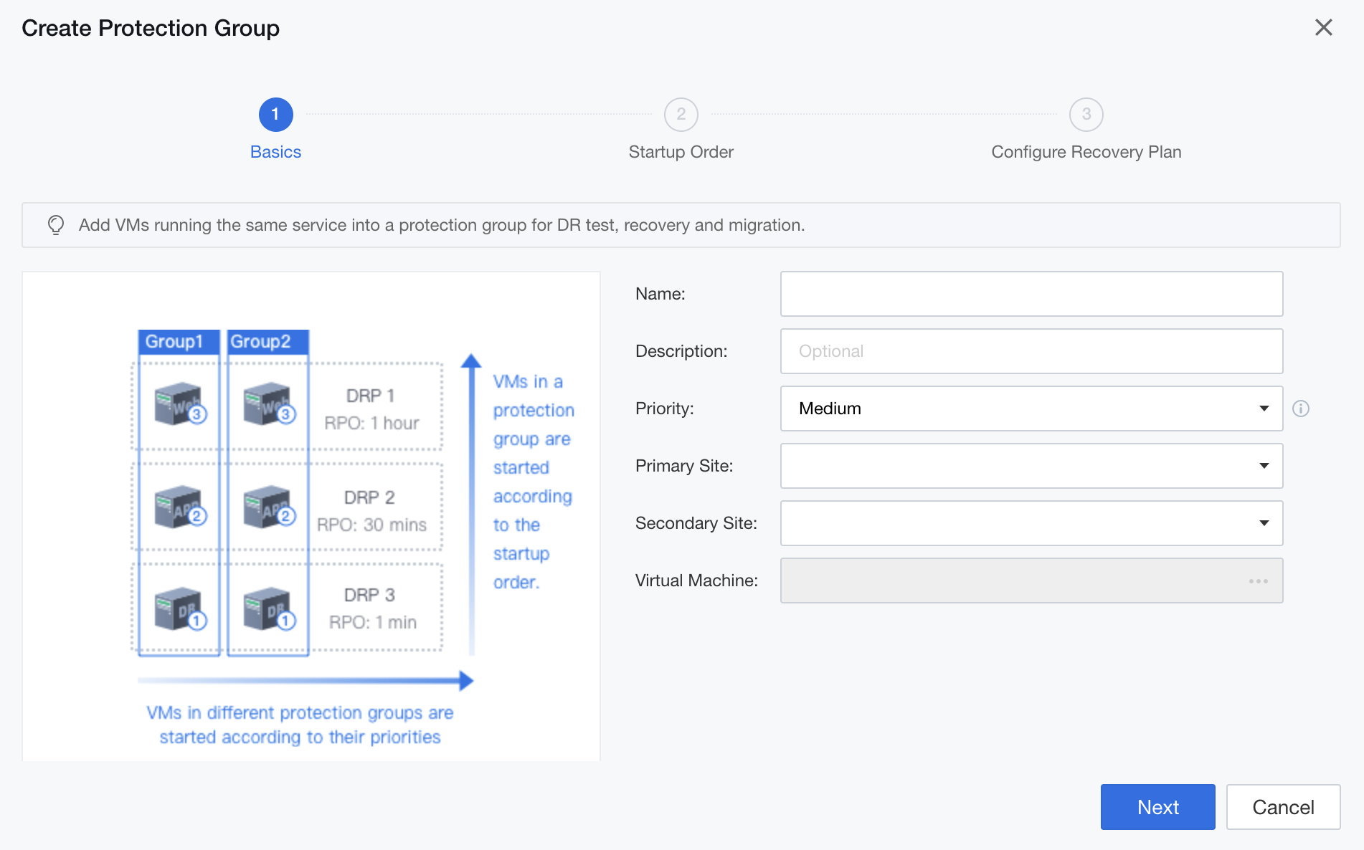Switch to the Configure Recovery Plan label

point(1086,152)
